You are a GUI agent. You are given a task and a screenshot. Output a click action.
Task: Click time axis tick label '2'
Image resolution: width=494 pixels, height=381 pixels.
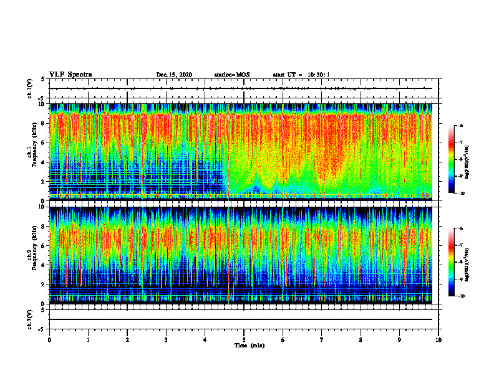click(x=127, y=339)
